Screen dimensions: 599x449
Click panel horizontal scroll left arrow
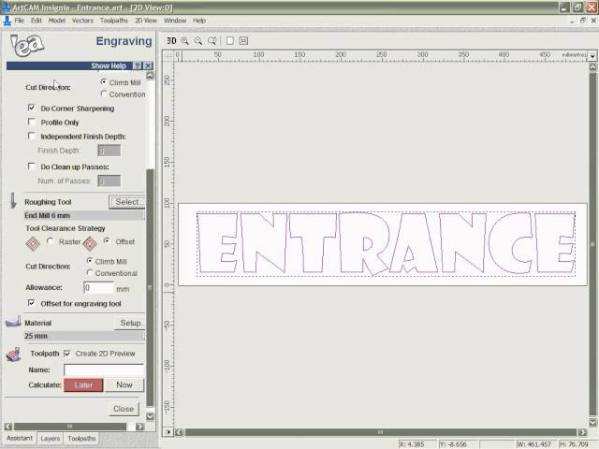pyautogui.click(x=8, y=427)
